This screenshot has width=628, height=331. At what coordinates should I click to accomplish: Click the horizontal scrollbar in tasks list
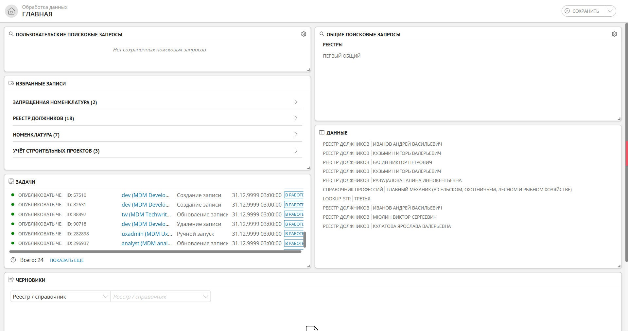click(155, 252)
